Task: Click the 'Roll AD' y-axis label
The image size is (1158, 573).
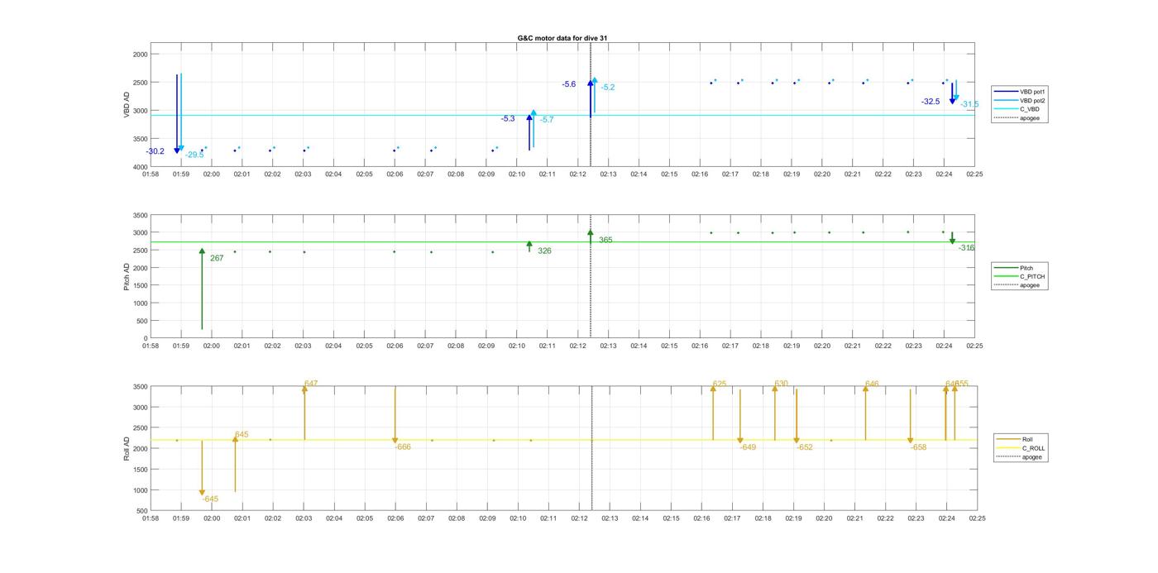Action: 127,448
